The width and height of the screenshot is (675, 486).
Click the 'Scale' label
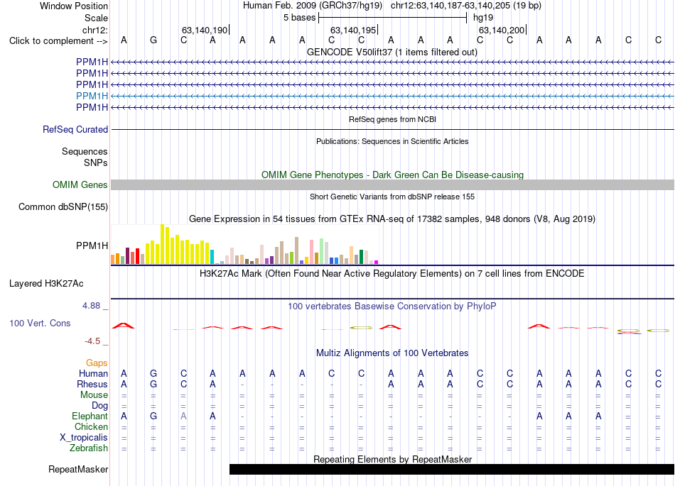tap(96, 18)
